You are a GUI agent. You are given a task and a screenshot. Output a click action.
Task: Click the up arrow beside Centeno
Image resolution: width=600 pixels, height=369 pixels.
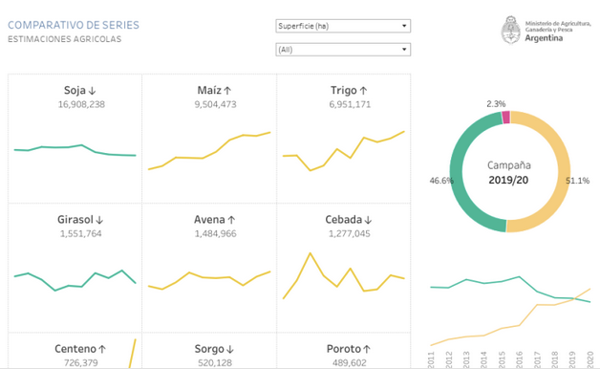[x=102, y=349]
